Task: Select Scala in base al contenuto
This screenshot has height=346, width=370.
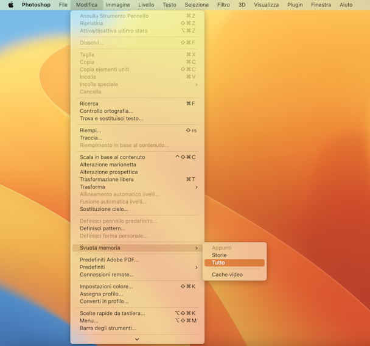Action: [x=138, y=157]
